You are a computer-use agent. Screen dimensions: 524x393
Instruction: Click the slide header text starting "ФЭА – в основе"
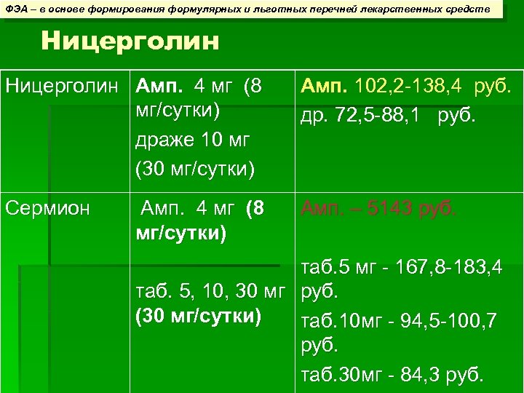(x=247, y=9)
